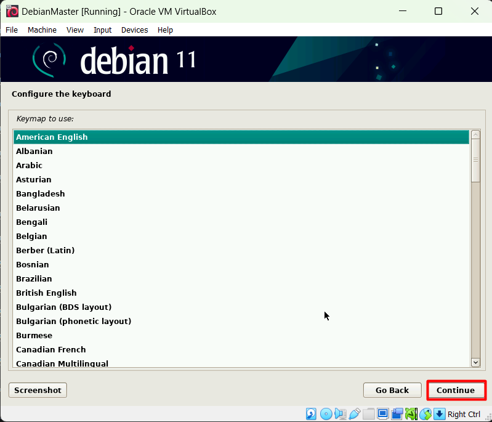Select Belarusian keymap

(x=241, y=208)
